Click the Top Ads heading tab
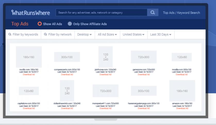The width and height of the screenshot is (216, 125). (x=20, y=24)
